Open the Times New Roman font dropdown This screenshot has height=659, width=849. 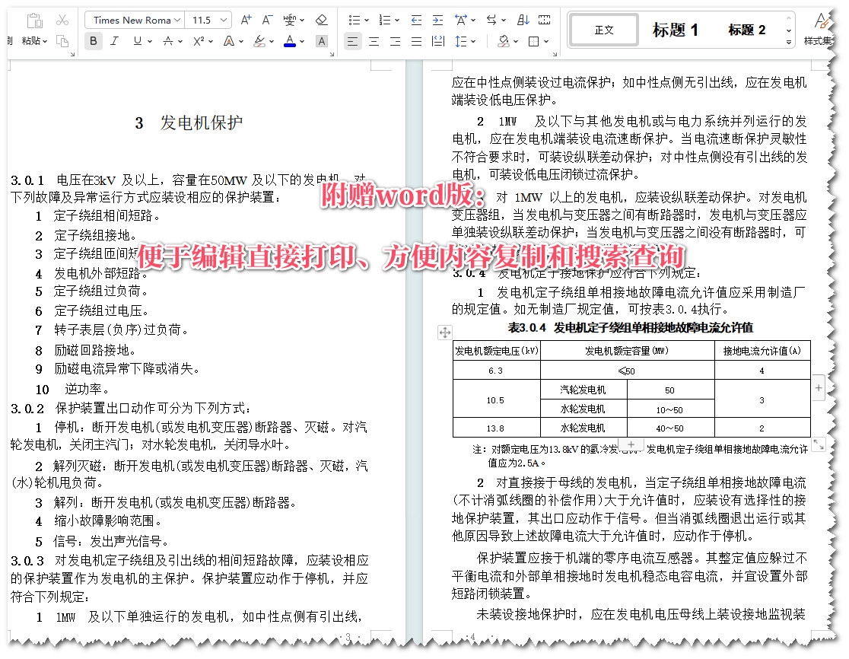click(x=134, y=21)
